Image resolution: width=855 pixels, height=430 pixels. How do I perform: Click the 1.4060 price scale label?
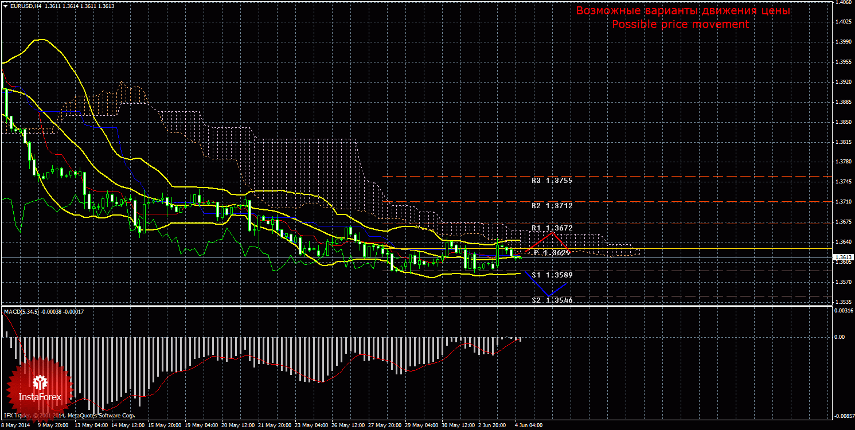tap(843, 3)
